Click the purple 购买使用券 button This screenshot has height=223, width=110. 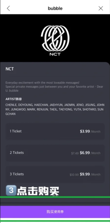point(55,211)
